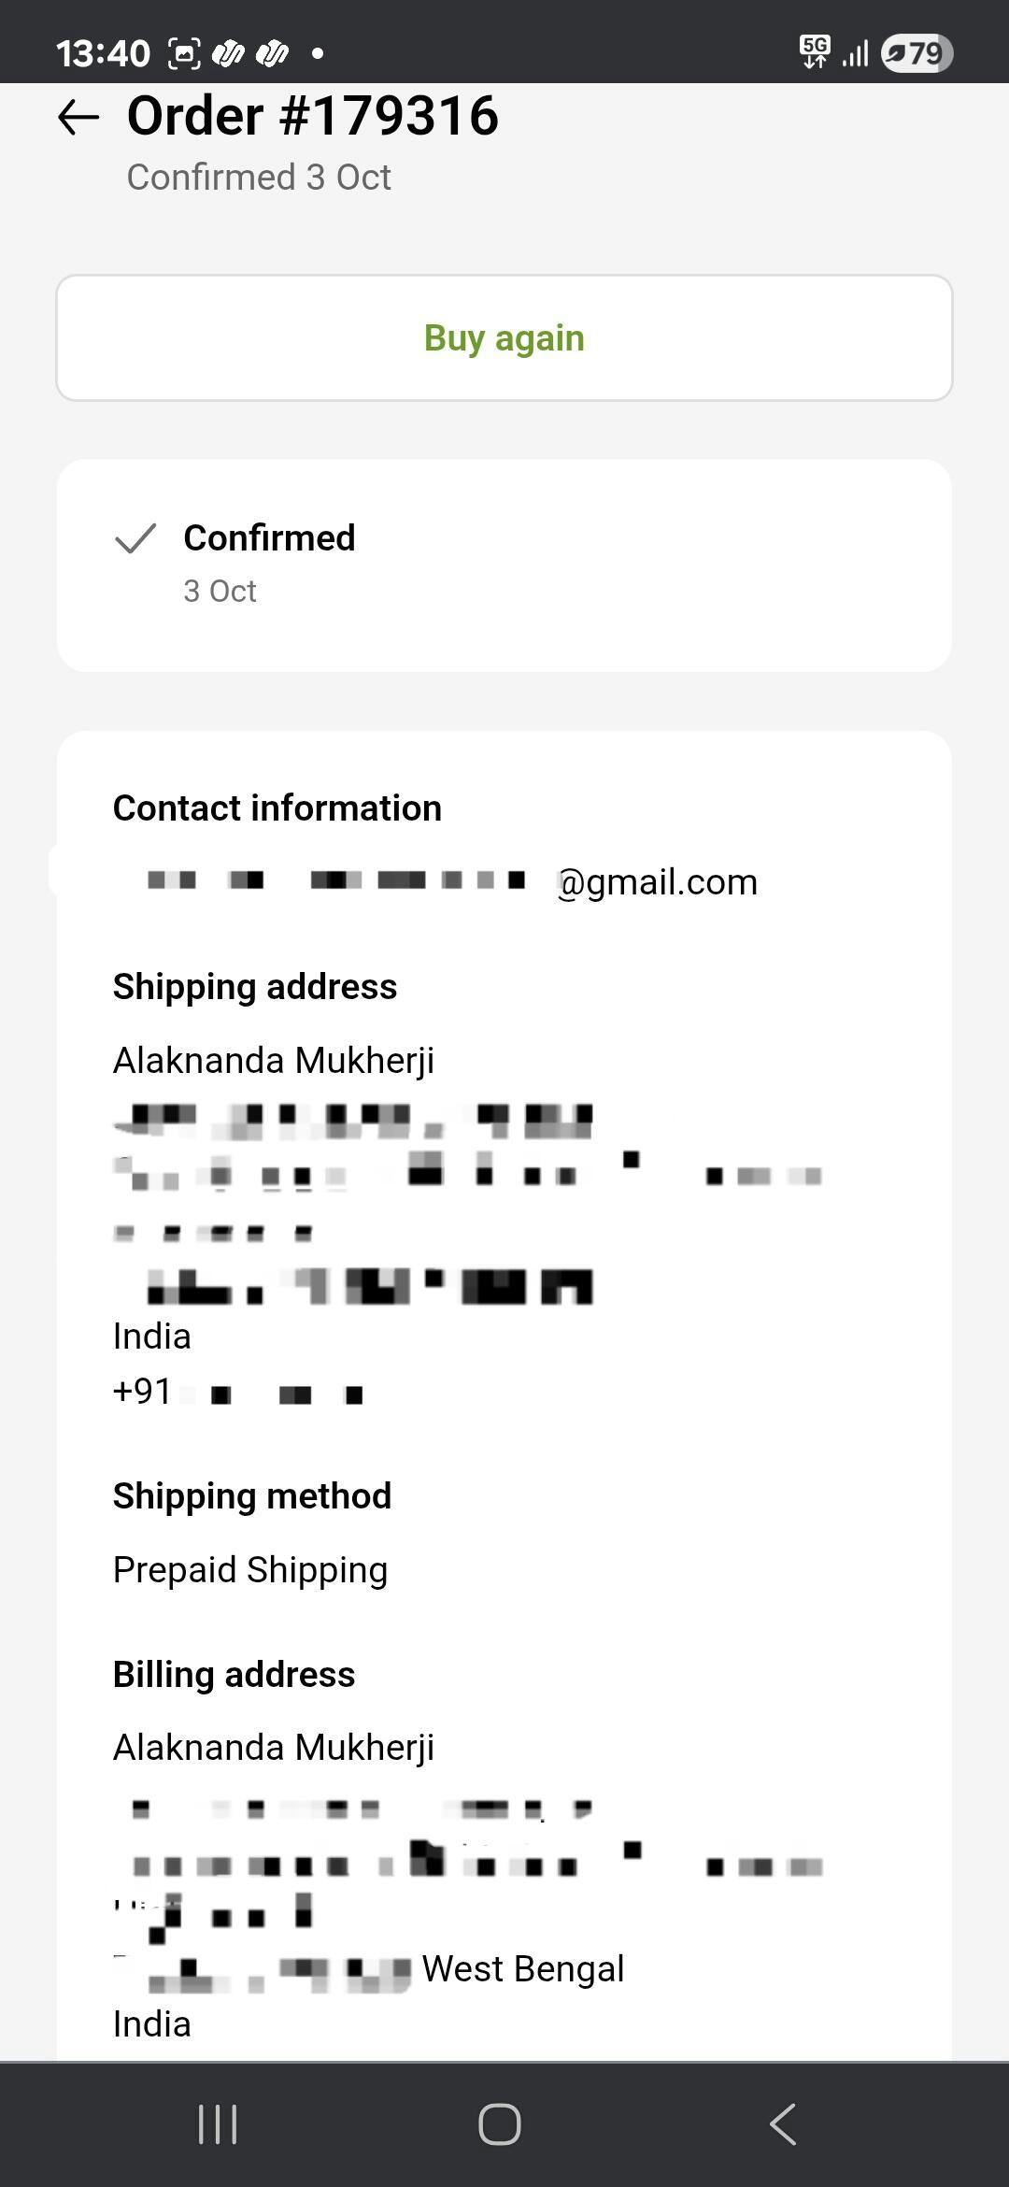Screen dimensions: 1009x2187
Task: Tap the status bar clock showing 13:40
Action: pos(103,53)
